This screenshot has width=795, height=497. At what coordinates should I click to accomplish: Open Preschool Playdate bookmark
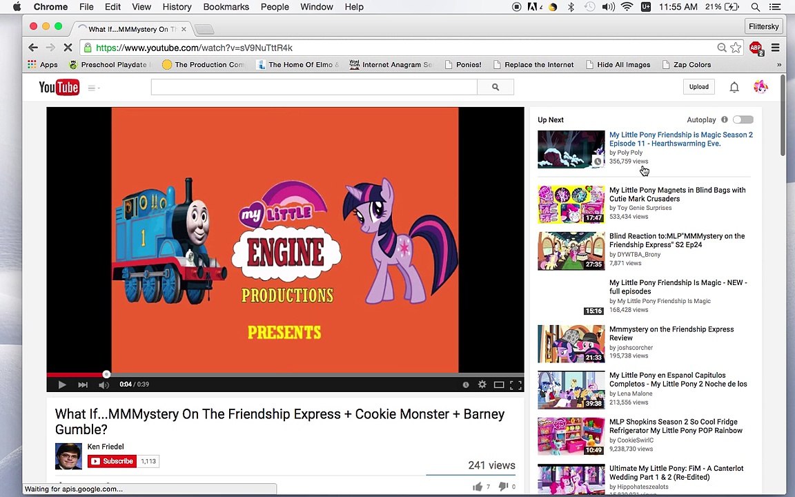110,64
